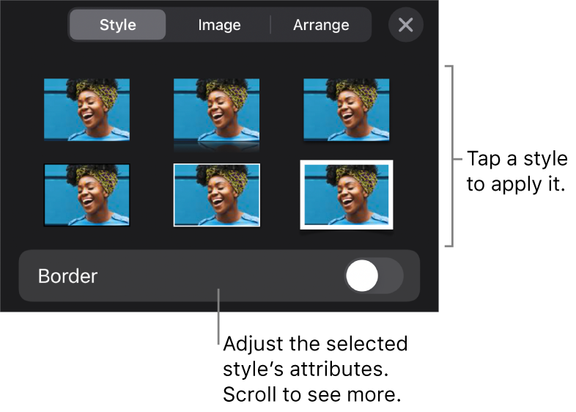Apply the plain no-border image style
Image resolution: width=576 pixels, height=412 pixels.
86,109
